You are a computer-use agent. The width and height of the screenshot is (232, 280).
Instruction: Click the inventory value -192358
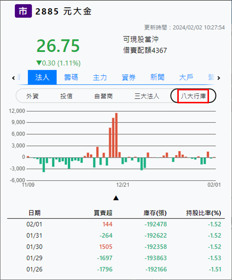[156, 247]
